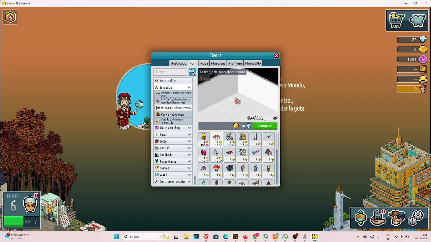Click the avatar head level icon

(30, 205)
